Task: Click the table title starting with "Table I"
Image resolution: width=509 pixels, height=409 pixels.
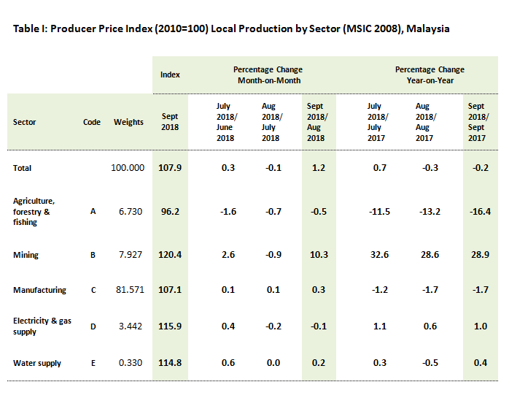Action: (231, 29)
